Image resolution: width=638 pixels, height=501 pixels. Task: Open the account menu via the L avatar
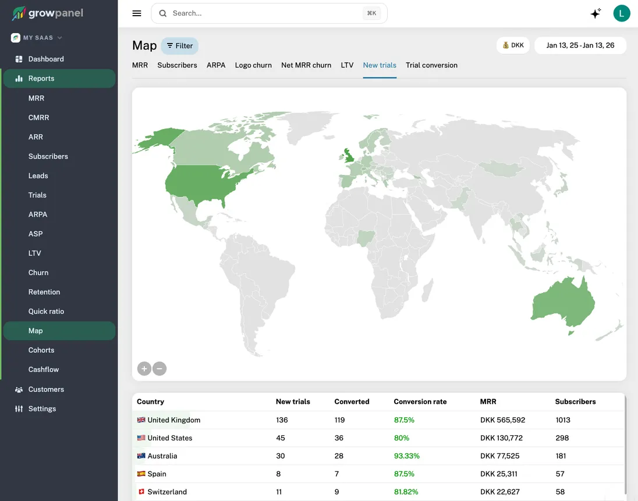click(622, 13)
